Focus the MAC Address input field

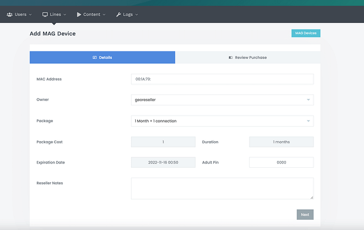pyautogui.click(x=222, y=79)
